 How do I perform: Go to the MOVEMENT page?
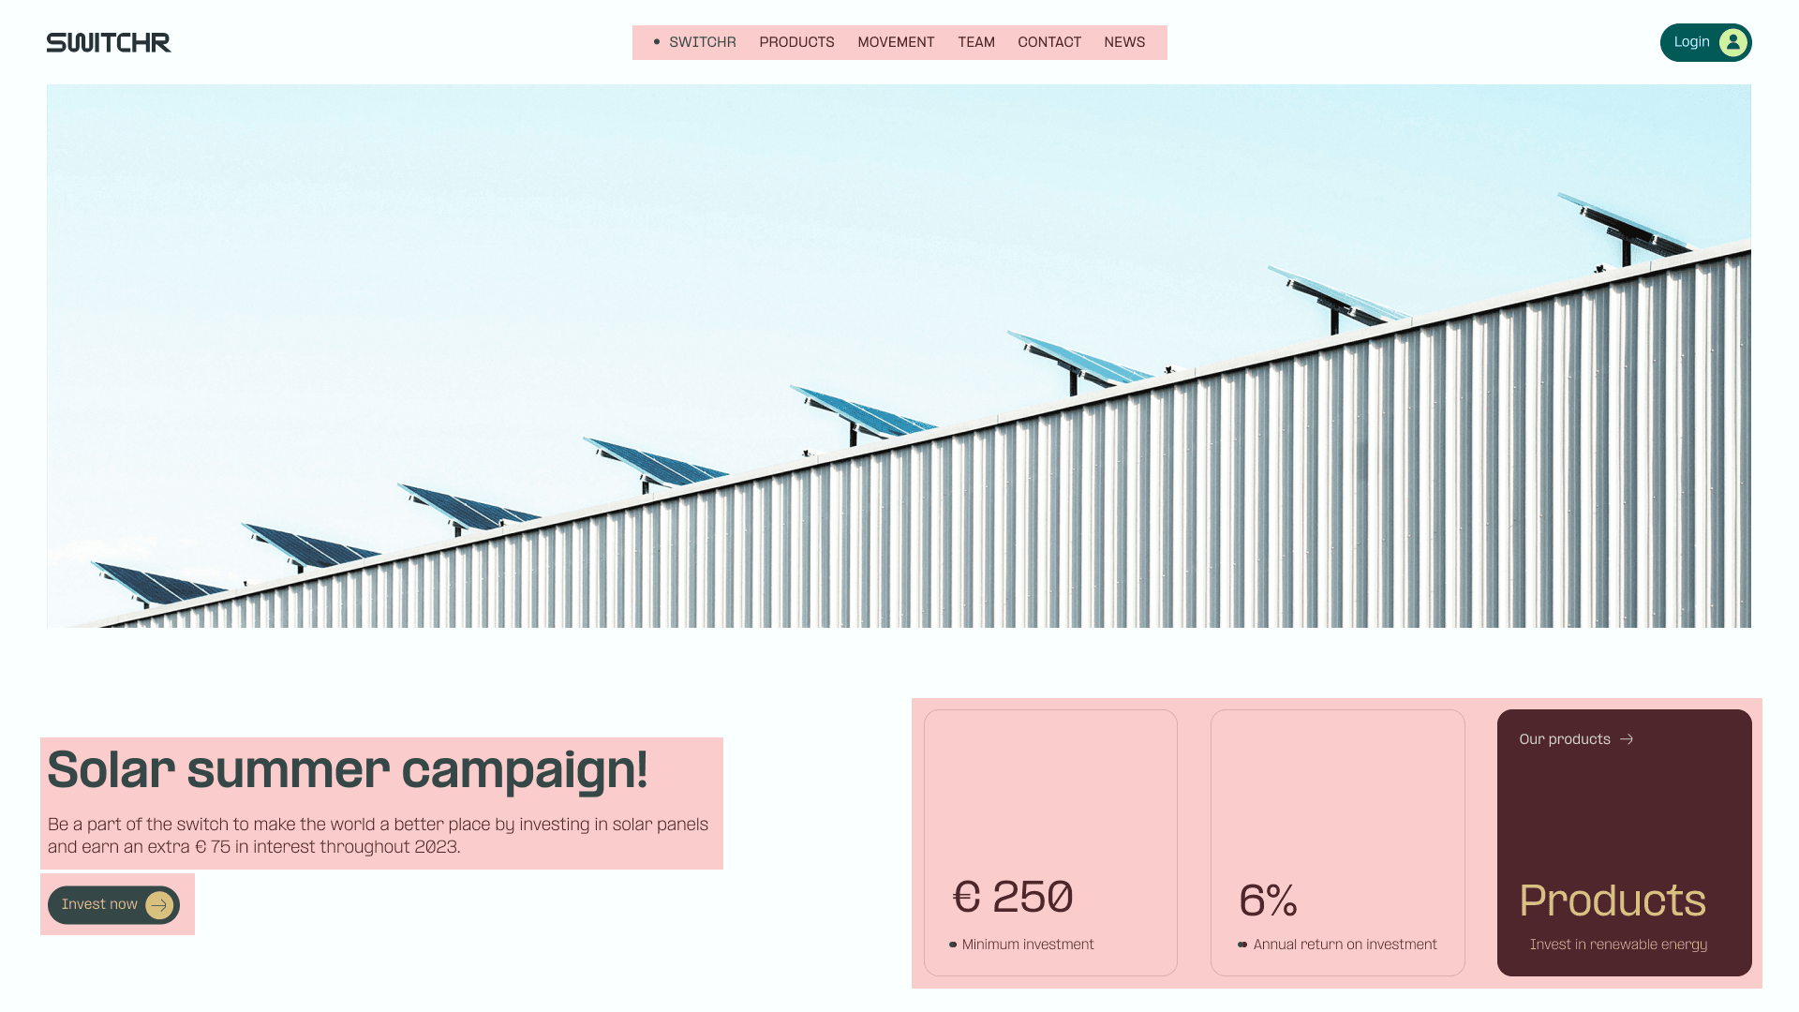tap(896, 42)
